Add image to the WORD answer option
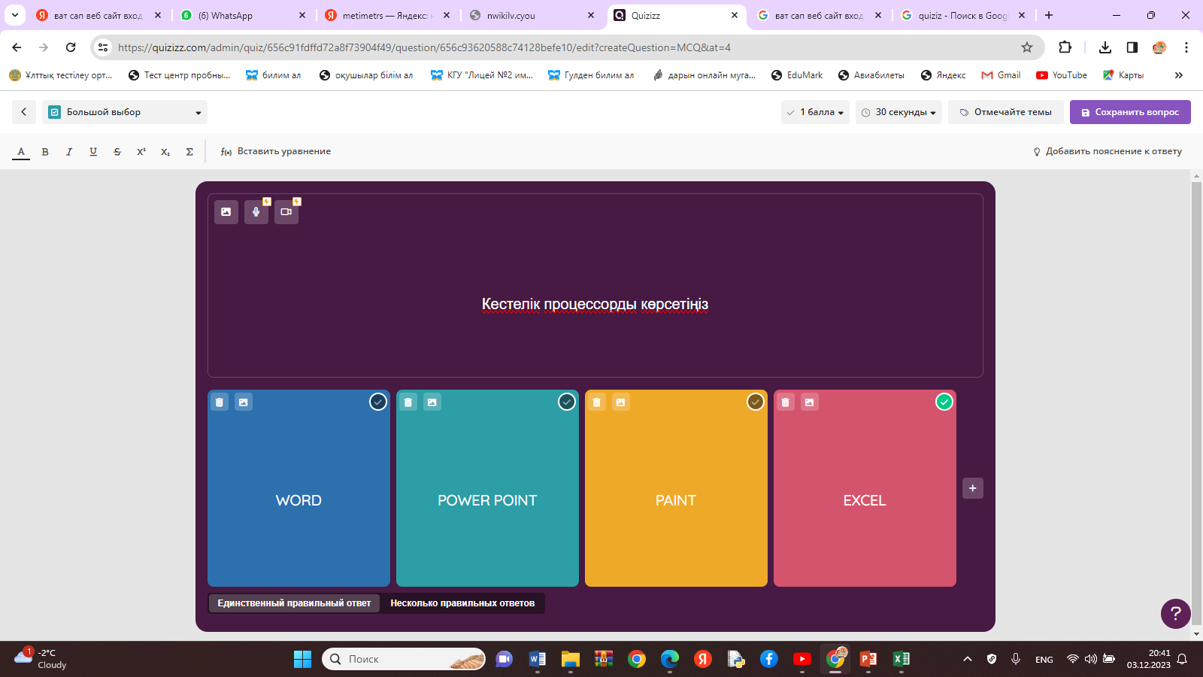The width and height of the screenshot is (1203, 677). pyautogui.click(x=244, y=402)
